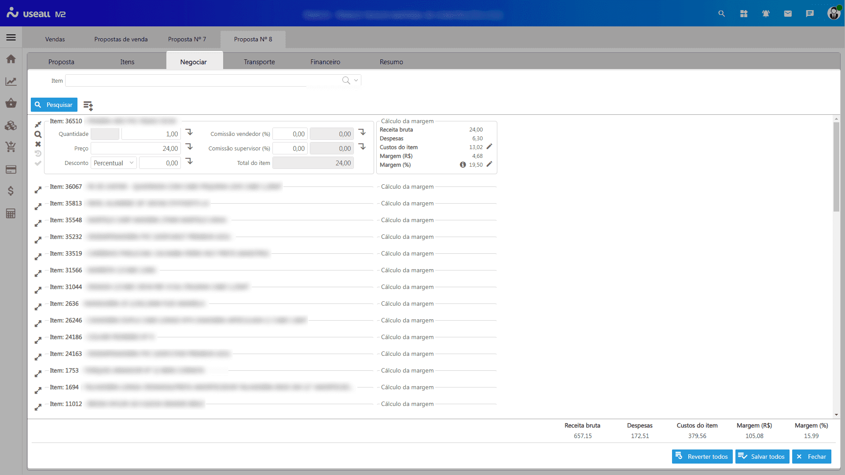Viewport: 845px width, 475px height.
Task: Apply Preço value with arrow icon
Action: pos(189,147)
